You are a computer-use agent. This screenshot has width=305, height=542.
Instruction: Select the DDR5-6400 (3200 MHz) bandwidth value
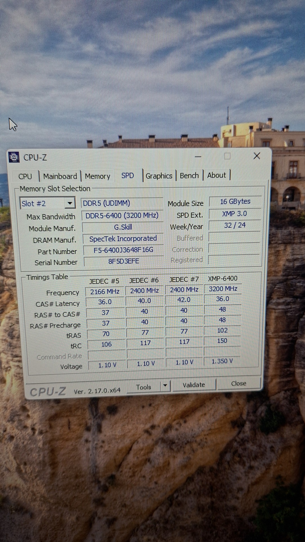(x=122, y=215)
